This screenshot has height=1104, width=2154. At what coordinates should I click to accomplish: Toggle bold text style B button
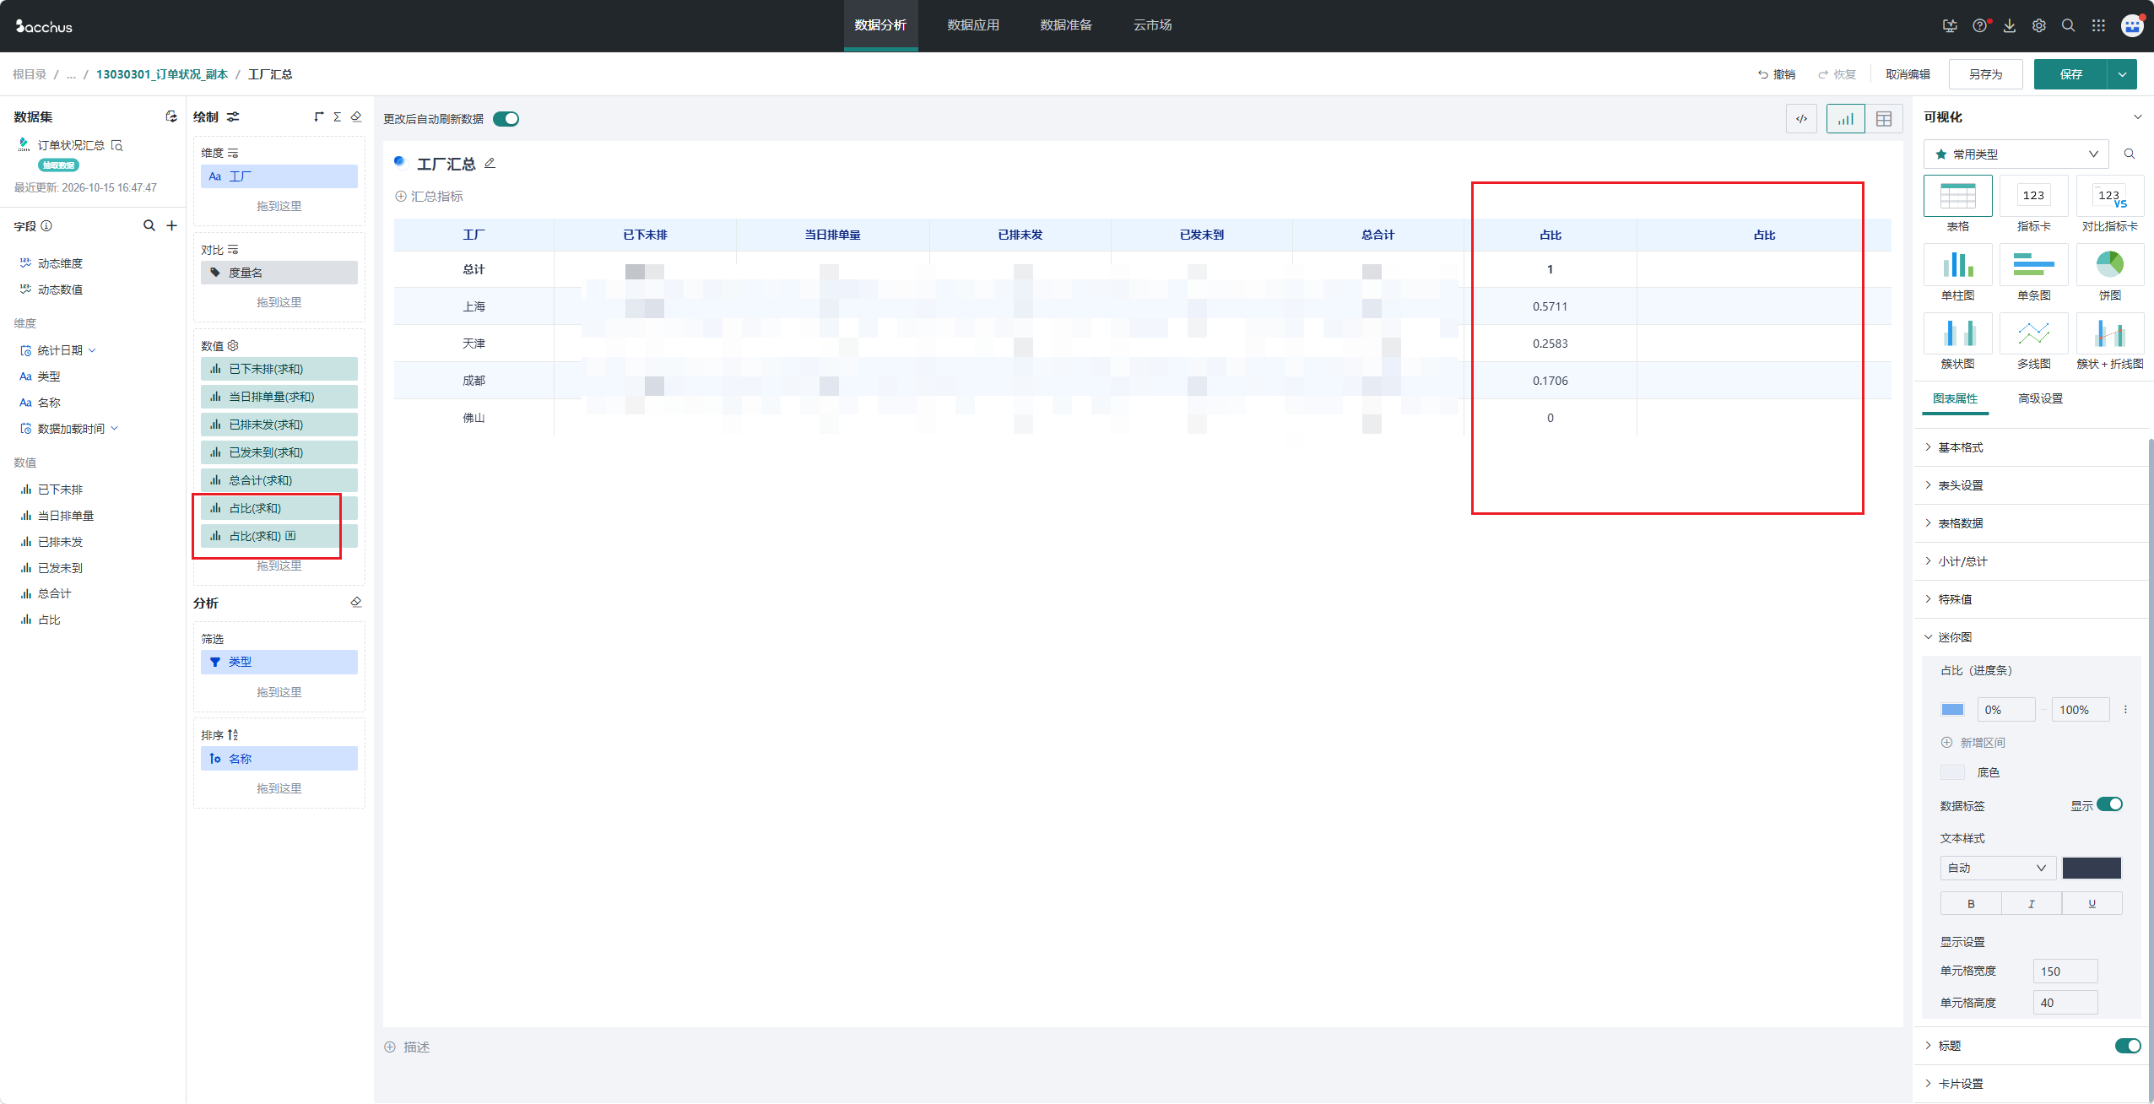pos(1971,903)
